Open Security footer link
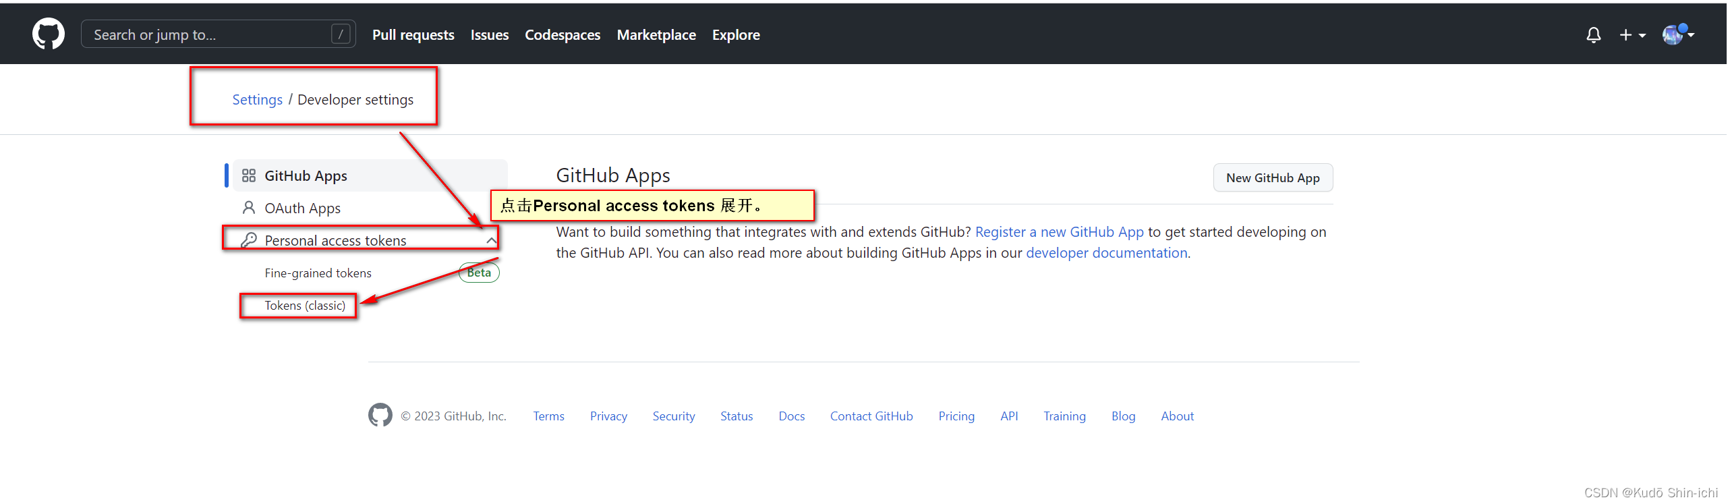 (674, 416)
